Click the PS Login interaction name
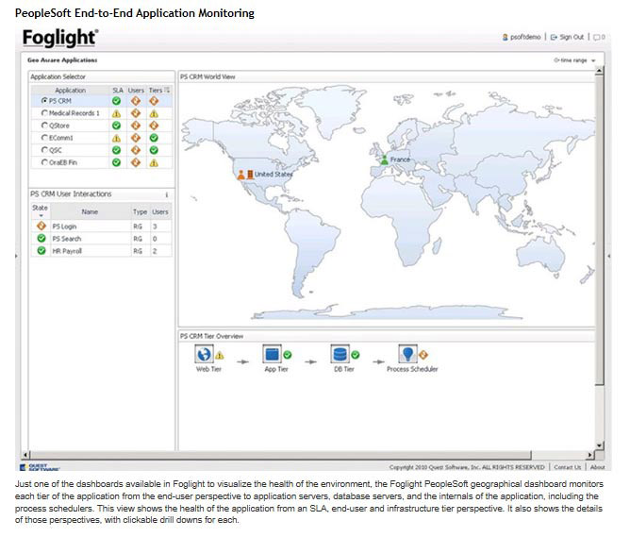This screenshot has height=537, width=630. [64, 227]
